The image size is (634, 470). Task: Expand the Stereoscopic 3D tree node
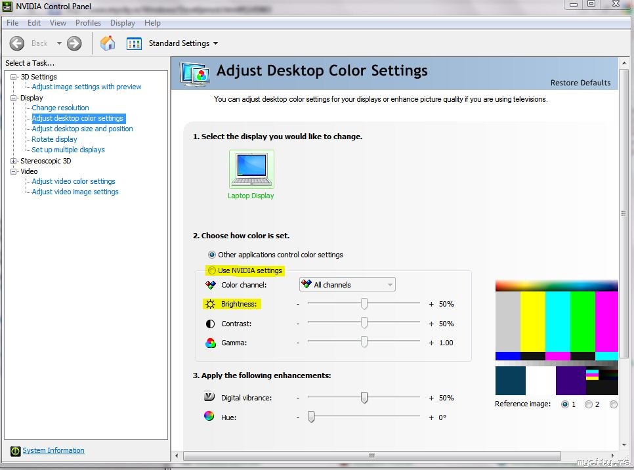(14, 161)
